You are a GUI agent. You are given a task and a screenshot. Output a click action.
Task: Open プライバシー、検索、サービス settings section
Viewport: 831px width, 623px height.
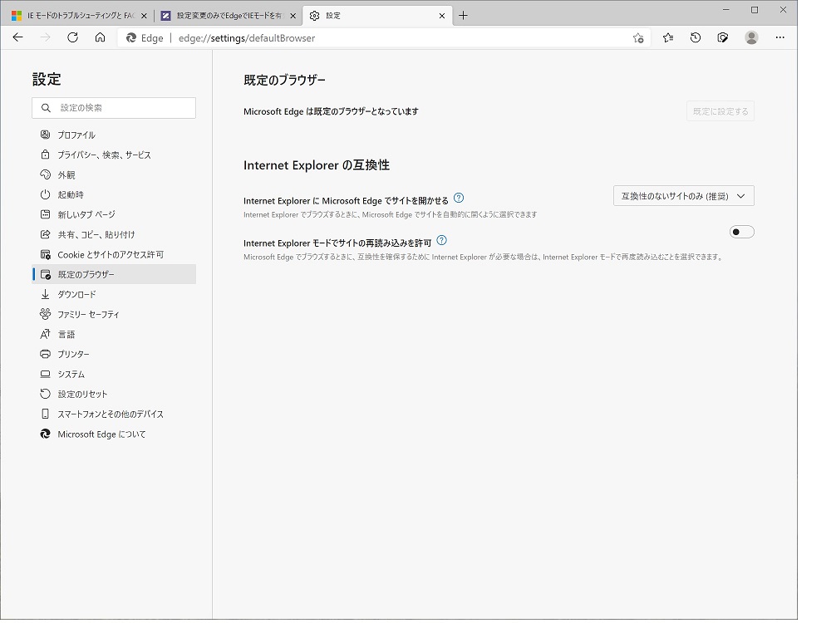[x=114, y=155]
